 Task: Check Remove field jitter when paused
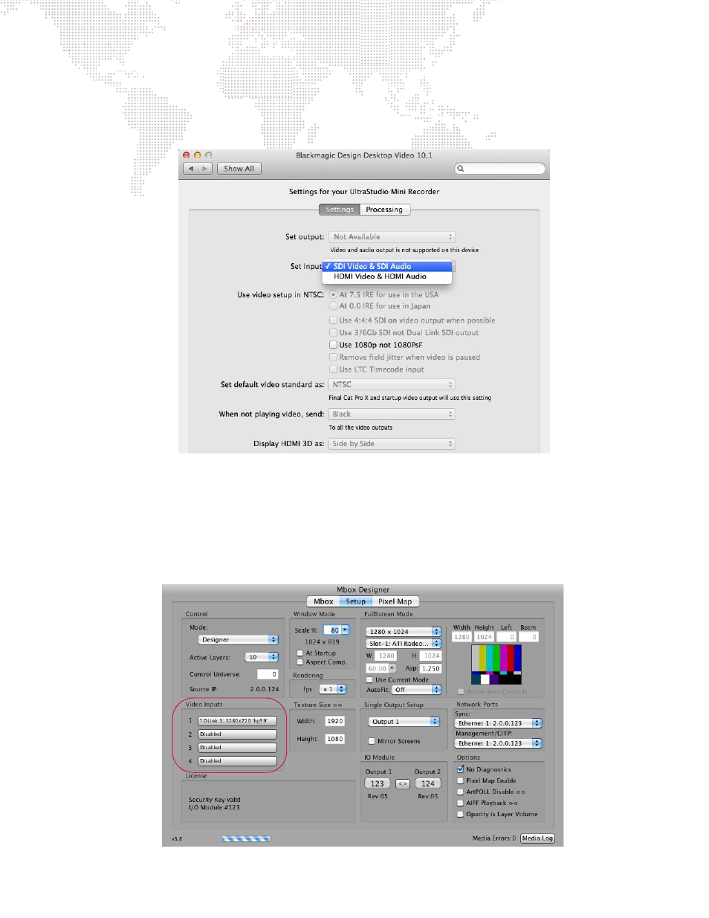(x=334, y=357)
